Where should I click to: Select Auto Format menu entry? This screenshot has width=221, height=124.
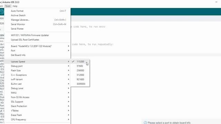tap(37, 11)
